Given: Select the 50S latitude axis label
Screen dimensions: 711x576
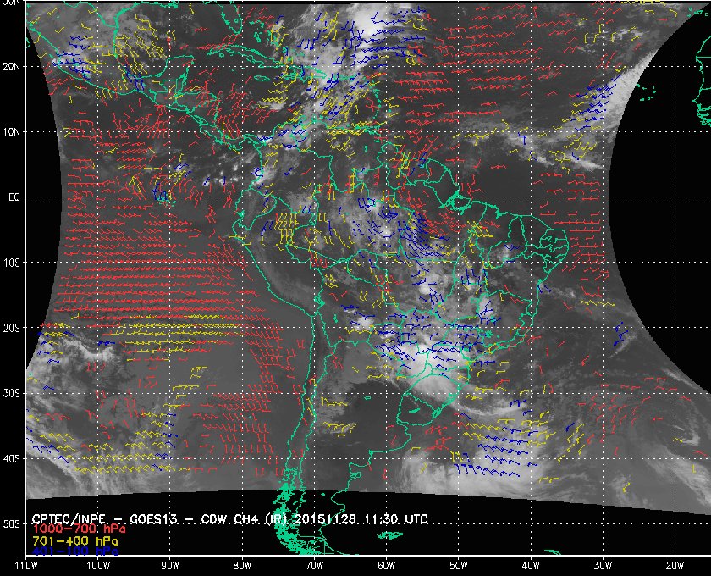Looking at the screenshot, I should pyautogui.click(x=12, y=524).
